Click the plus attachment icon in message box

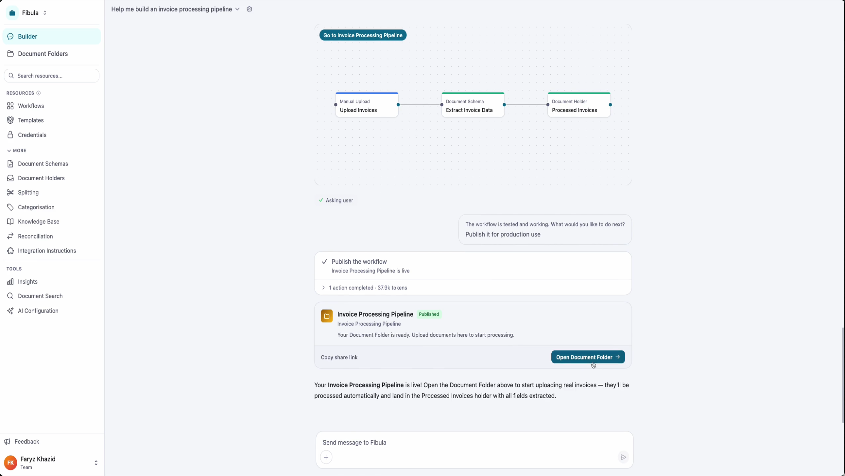coord(326,457)
